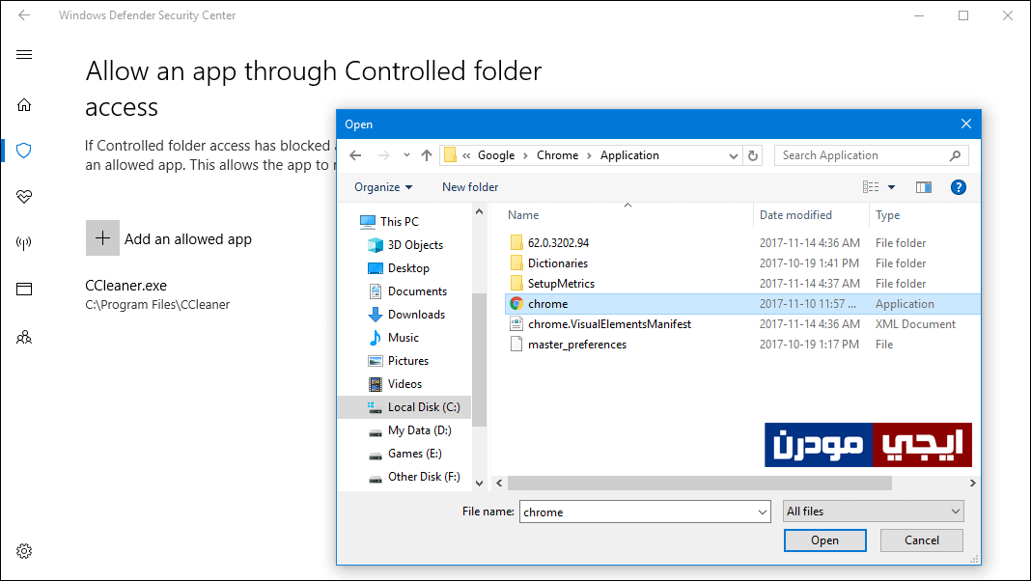Click the Music note icon in the tree
1031x581 pixels.
(376, 338)
